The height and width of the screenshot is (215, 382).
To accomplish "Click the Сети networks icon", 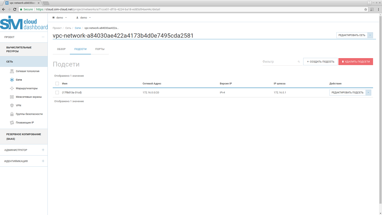I will 12,80.
